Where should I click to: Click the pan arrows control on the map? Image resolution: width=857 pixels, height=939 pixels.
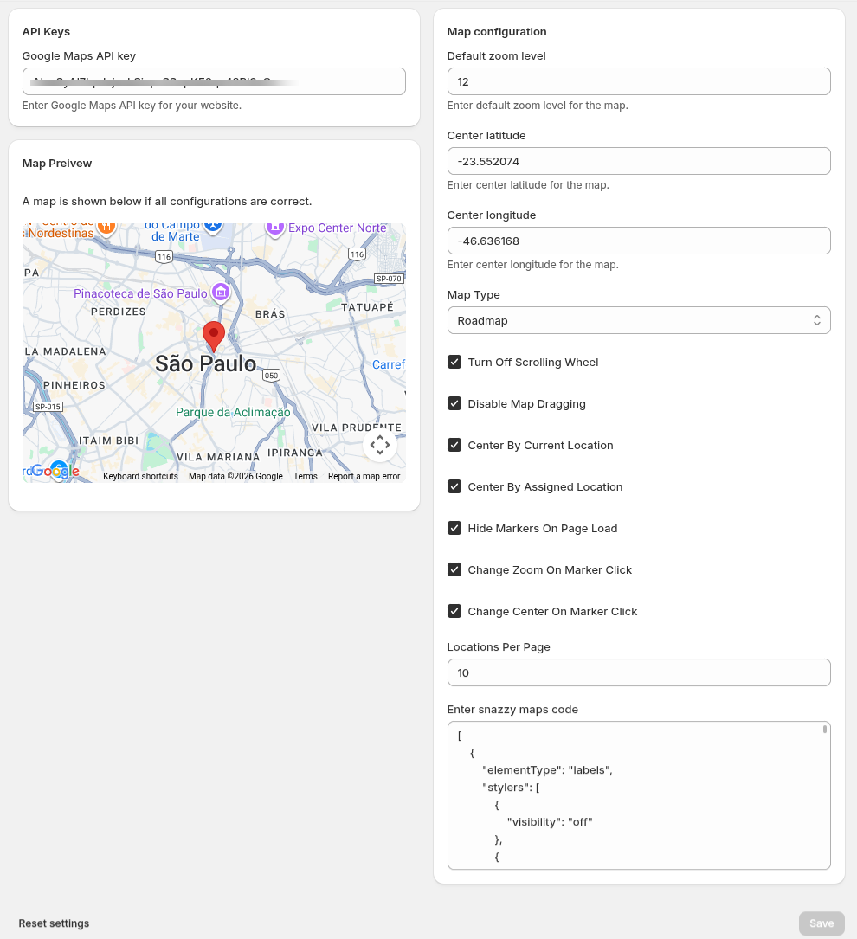[x=379, y=445]
